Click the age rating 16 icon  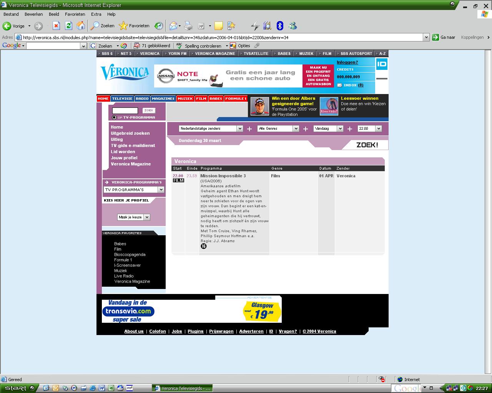pyautogui.click(x=204, y=246)
